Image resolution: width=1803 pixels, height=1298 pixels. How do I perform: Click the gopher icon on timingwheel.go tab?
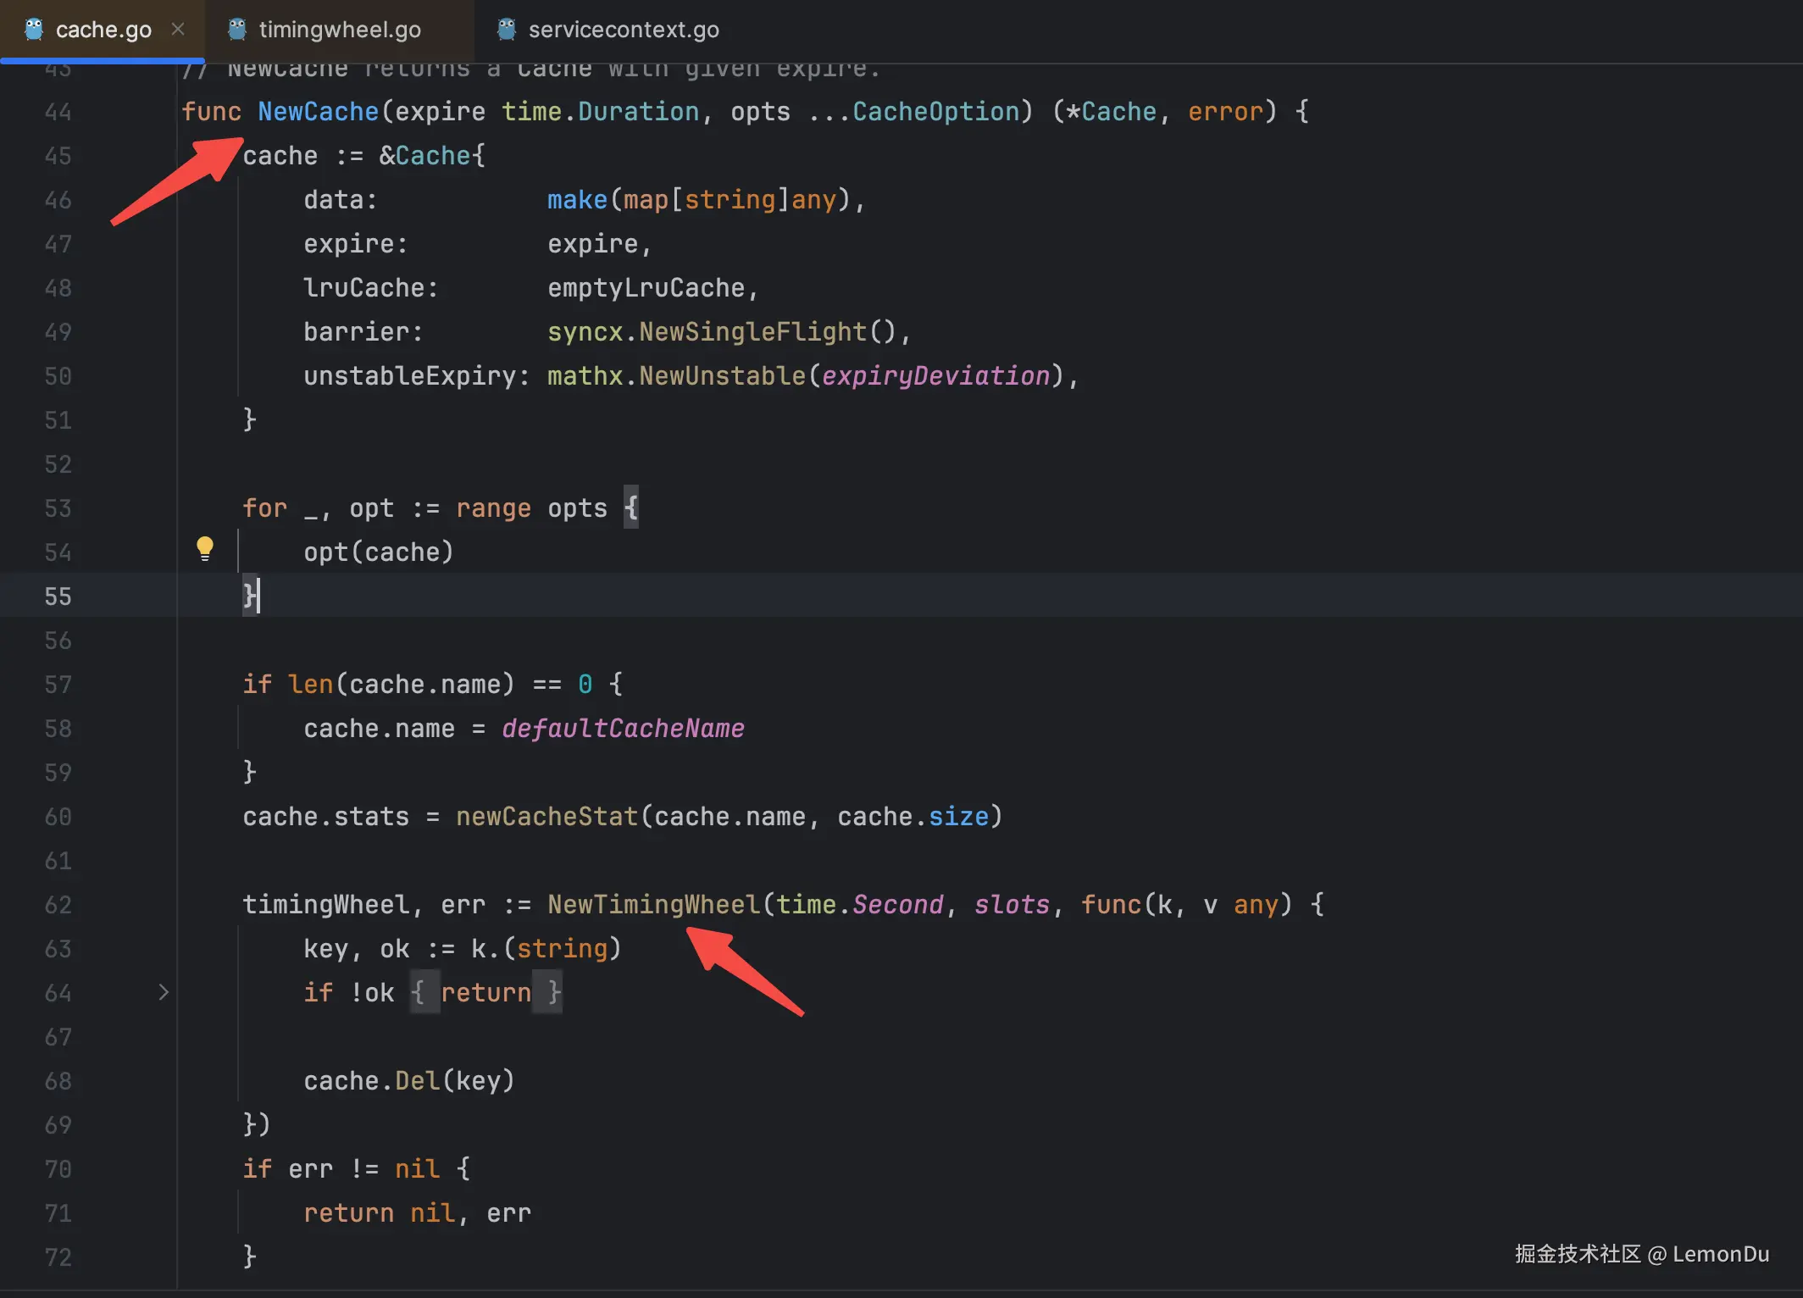click(x=237, y=30)
